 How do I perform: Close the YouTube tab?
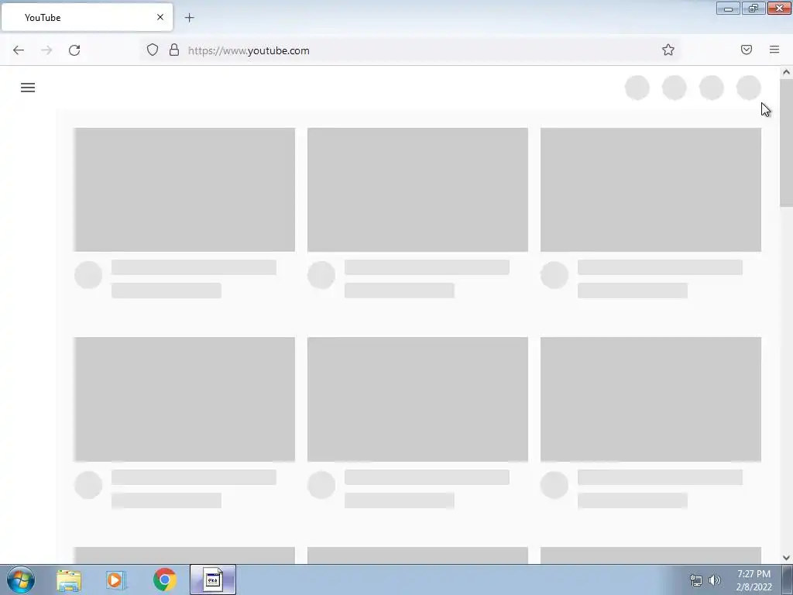tap(160, 17)
